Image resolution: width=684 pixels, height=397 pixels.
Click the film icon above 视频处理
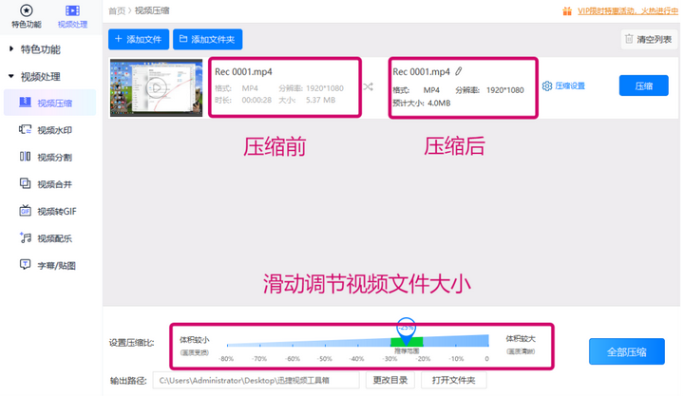click(72, 10)
